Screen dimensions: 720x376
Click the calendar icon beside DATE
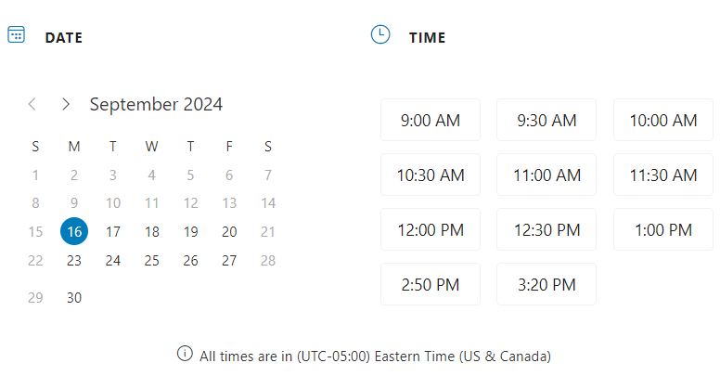16,34
